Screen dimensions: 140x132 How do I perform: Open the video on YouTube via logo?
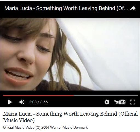(x=120, y=102)
